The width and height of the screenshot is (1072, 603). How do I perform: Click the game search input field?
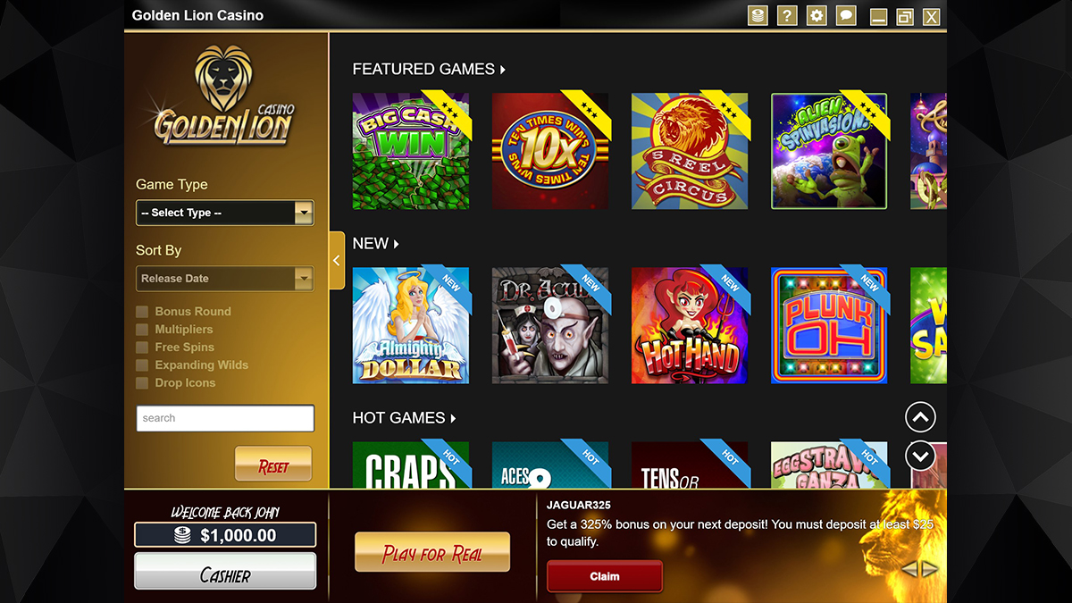[225, 418]
